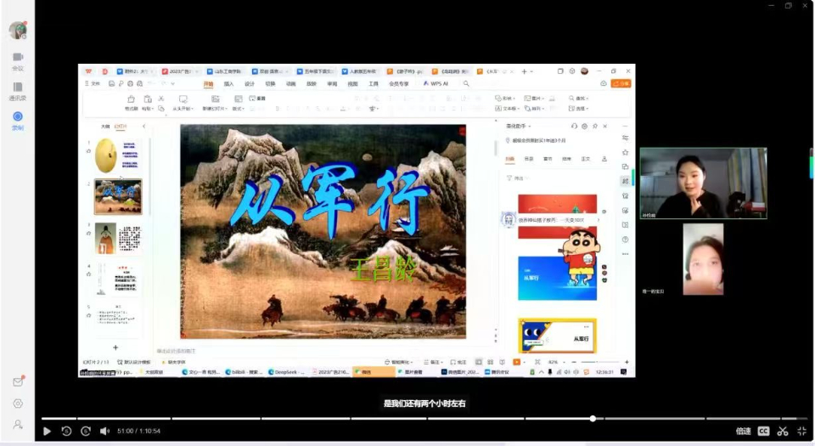Click the ribbon search magnifier icon
The height and width of the screenshot is (446, 815).
[466, 83]
